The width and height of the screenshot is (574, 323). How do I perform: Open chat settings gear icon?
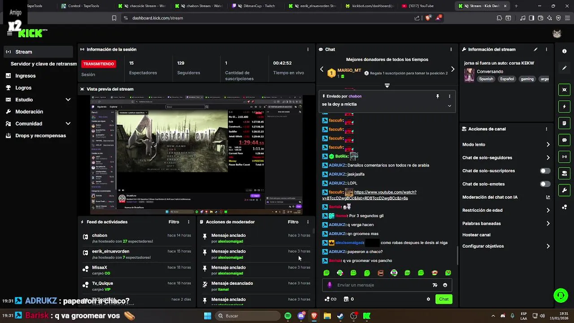[x=428, y=299]
